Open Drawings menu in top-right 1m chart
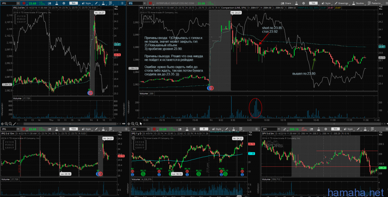The width and height of the screenshot is (388, 197). (342, 4)
